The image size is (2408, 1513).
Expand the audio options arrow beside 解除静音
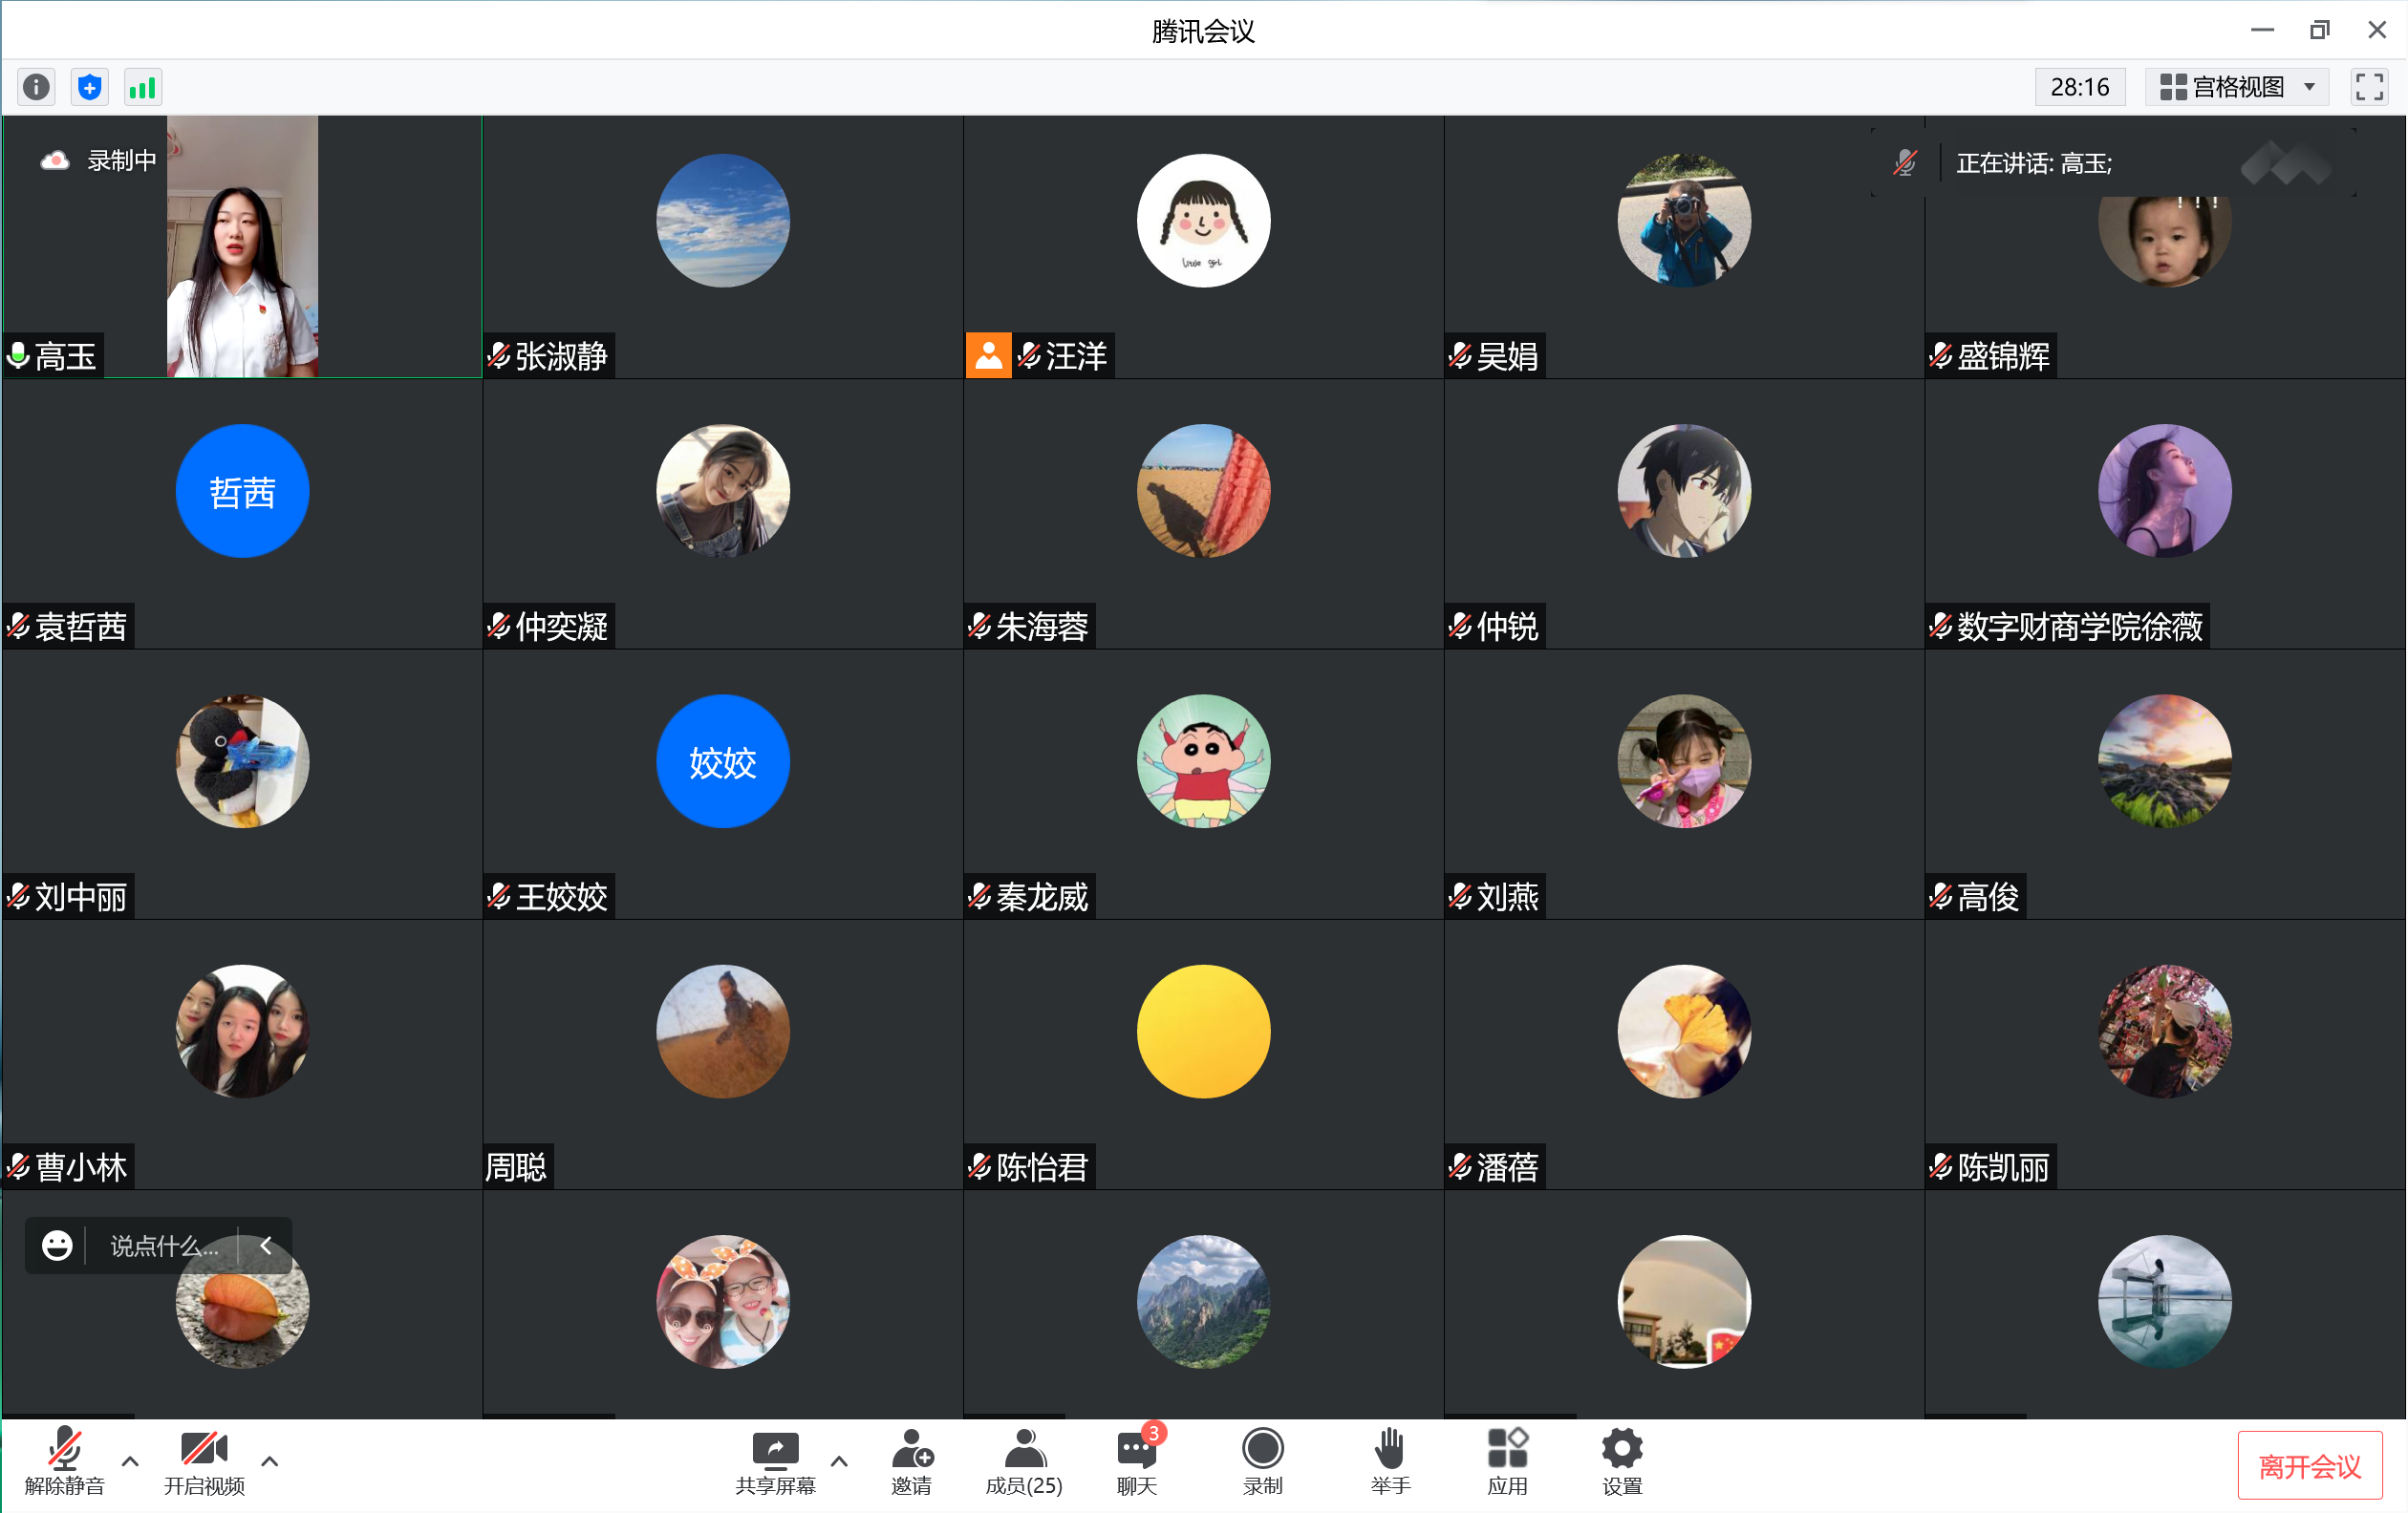[130, 1461]
